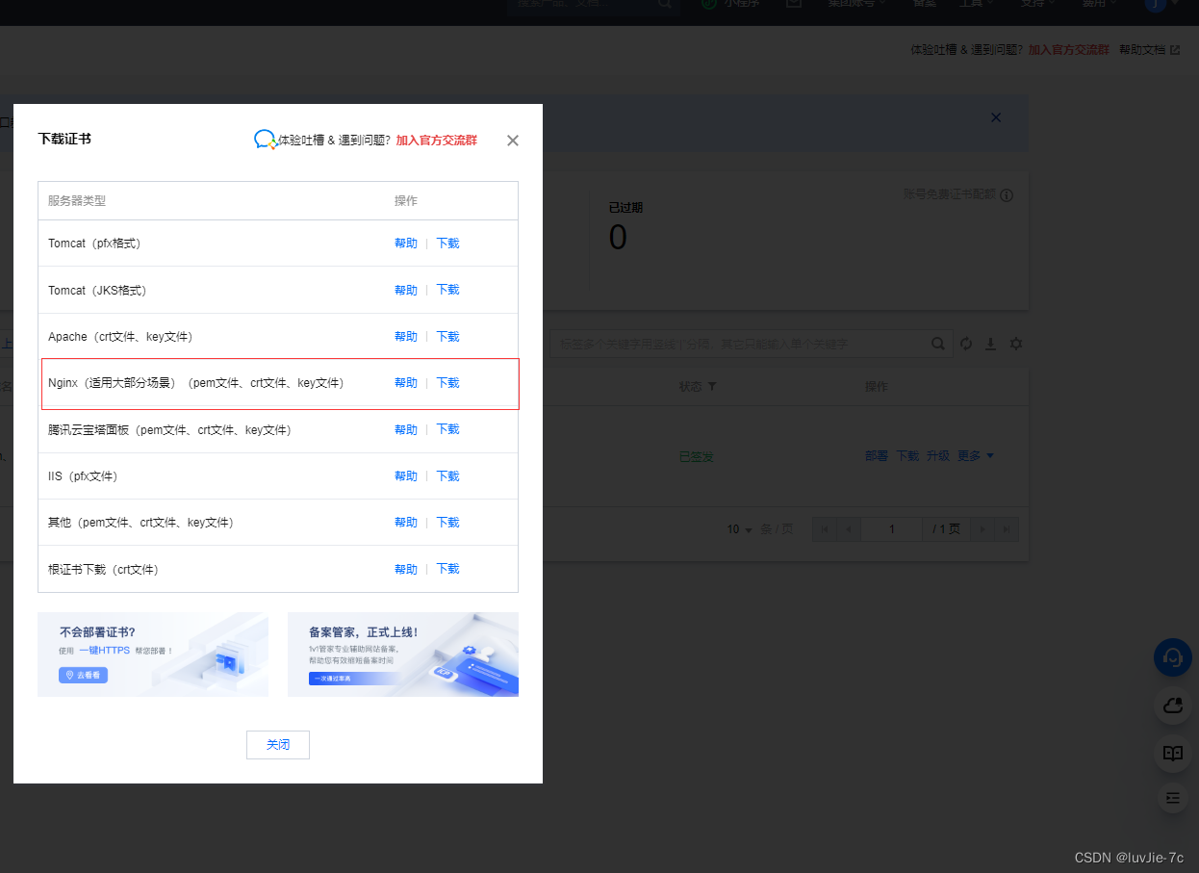
Task: Go to last page in pagination
Action: [1006, 529]
